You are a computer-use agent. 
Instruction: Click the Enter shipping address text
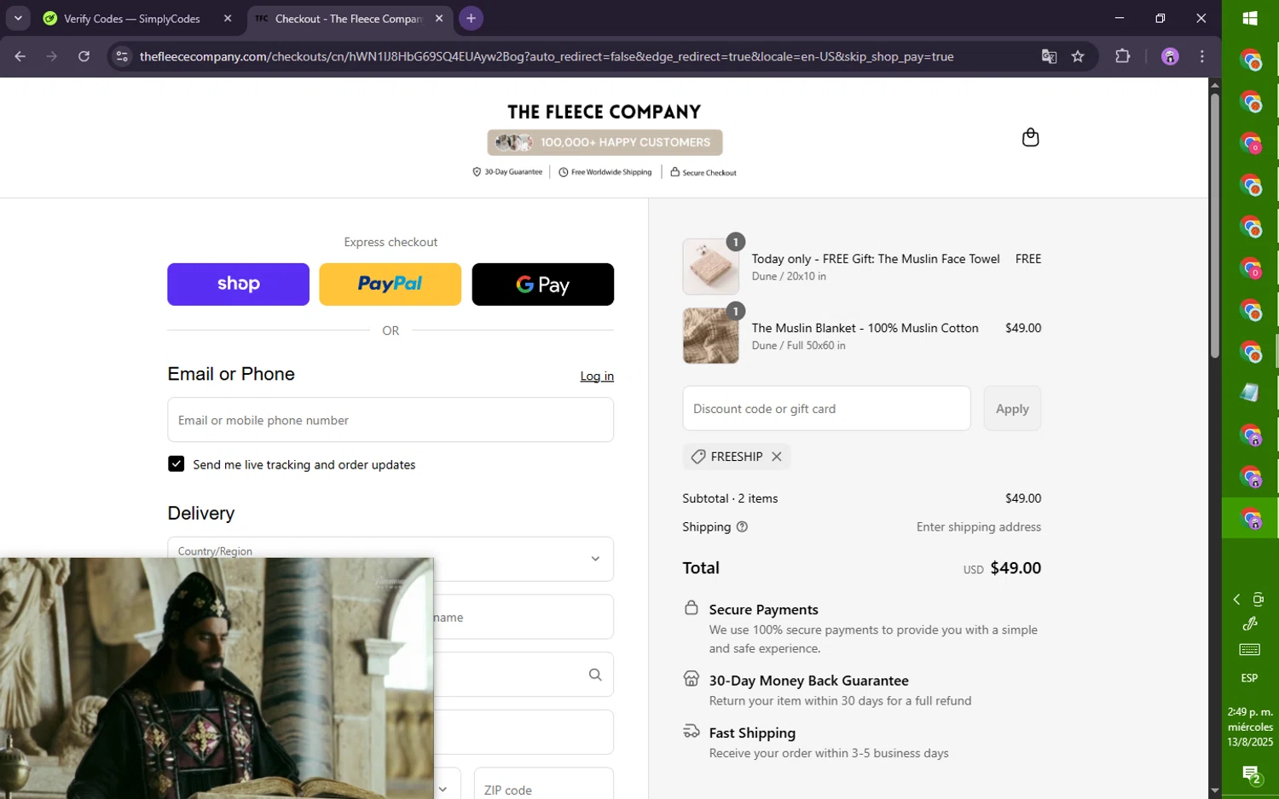click(x=978, y=526)
